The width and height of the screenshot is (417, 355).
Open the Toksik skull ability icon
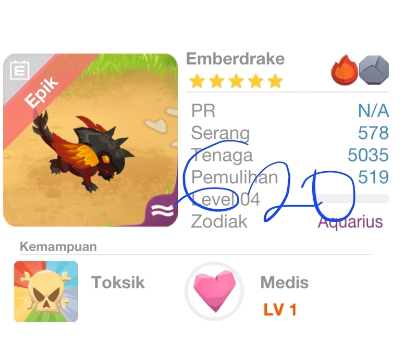(46, 291)
